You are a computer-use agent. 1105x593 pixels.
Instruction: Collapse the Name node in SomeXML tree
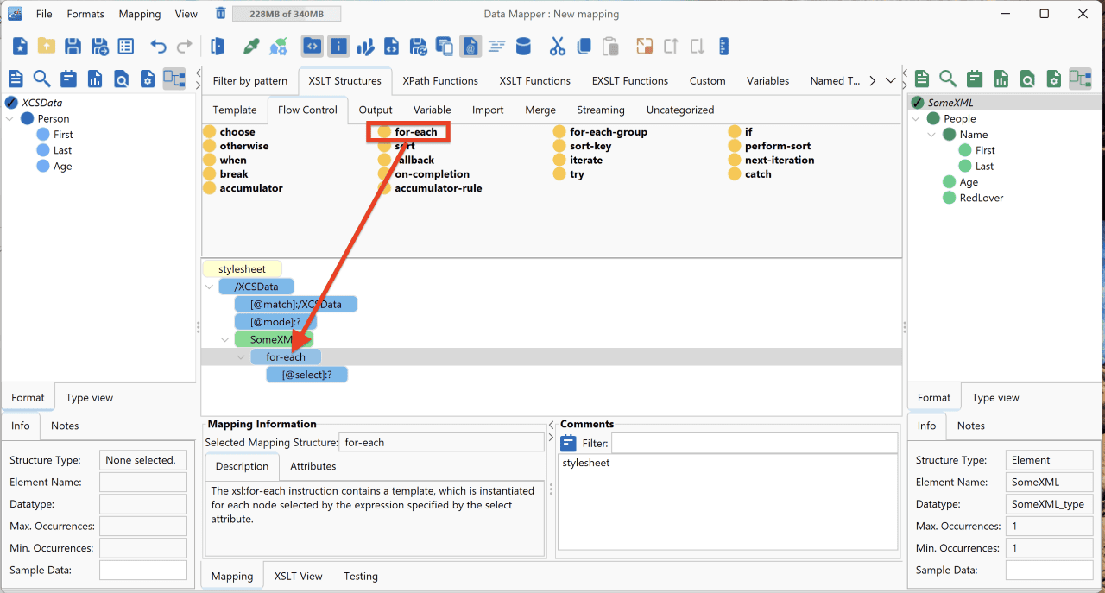(932, 135)
